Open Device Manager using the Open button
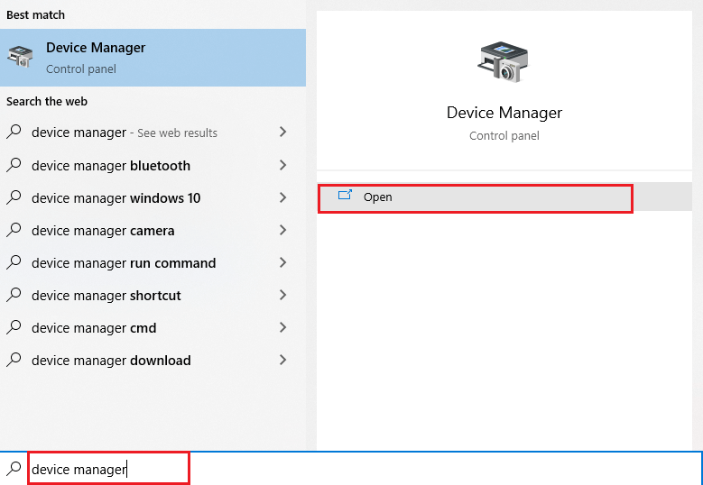This screenshot has width=703, height=485. [476, 198]
